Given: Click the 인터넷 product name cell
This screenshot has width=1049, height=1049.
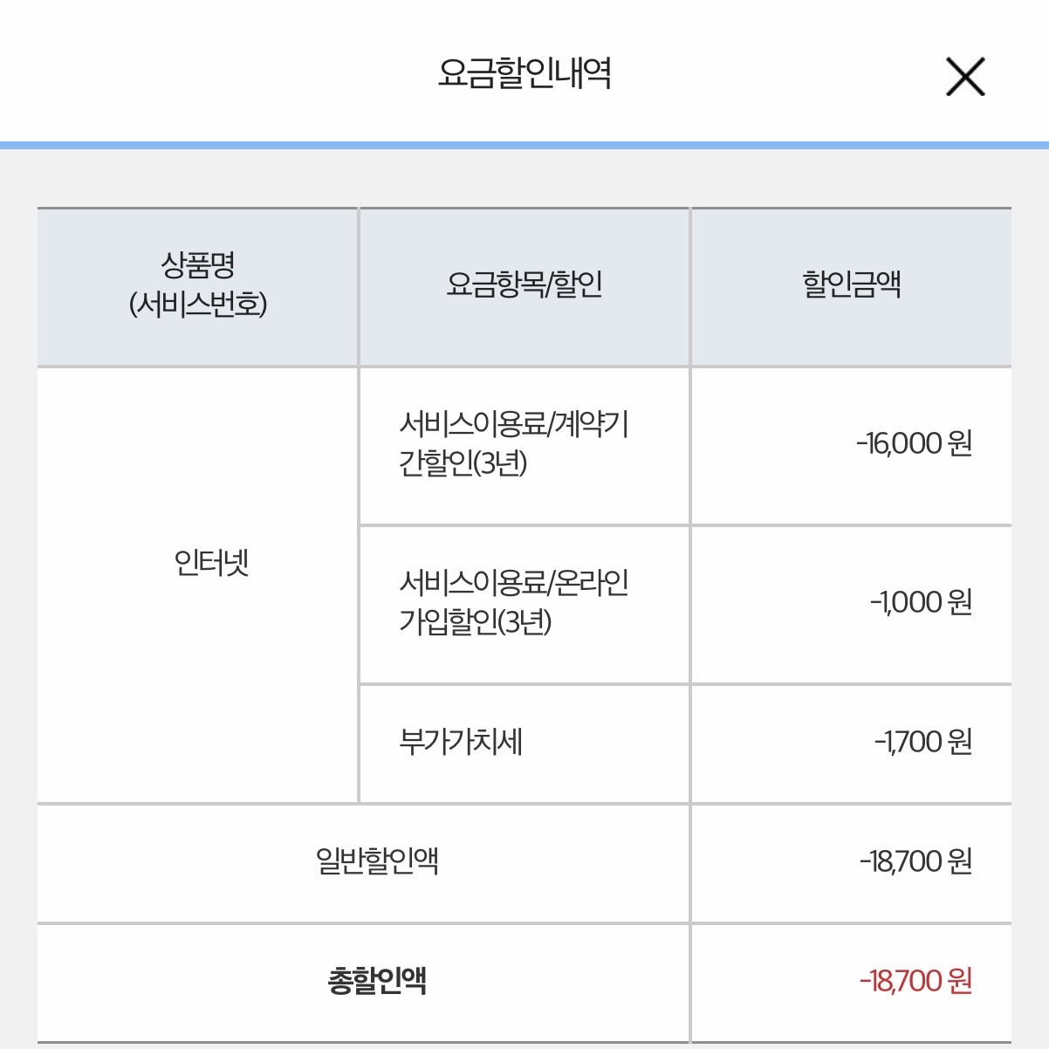Looking at the screenshot, I should point(211,563).
